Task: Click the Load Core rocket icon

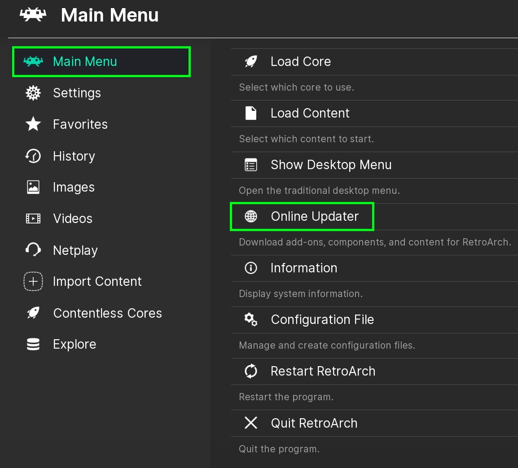Action: (251, 61)
